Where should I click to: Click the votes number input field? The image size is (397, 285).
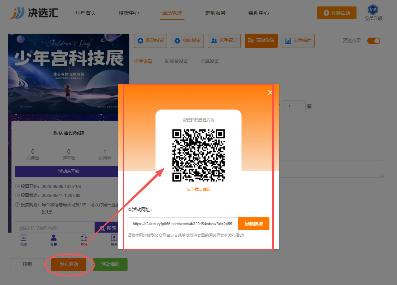coord(294,107)
